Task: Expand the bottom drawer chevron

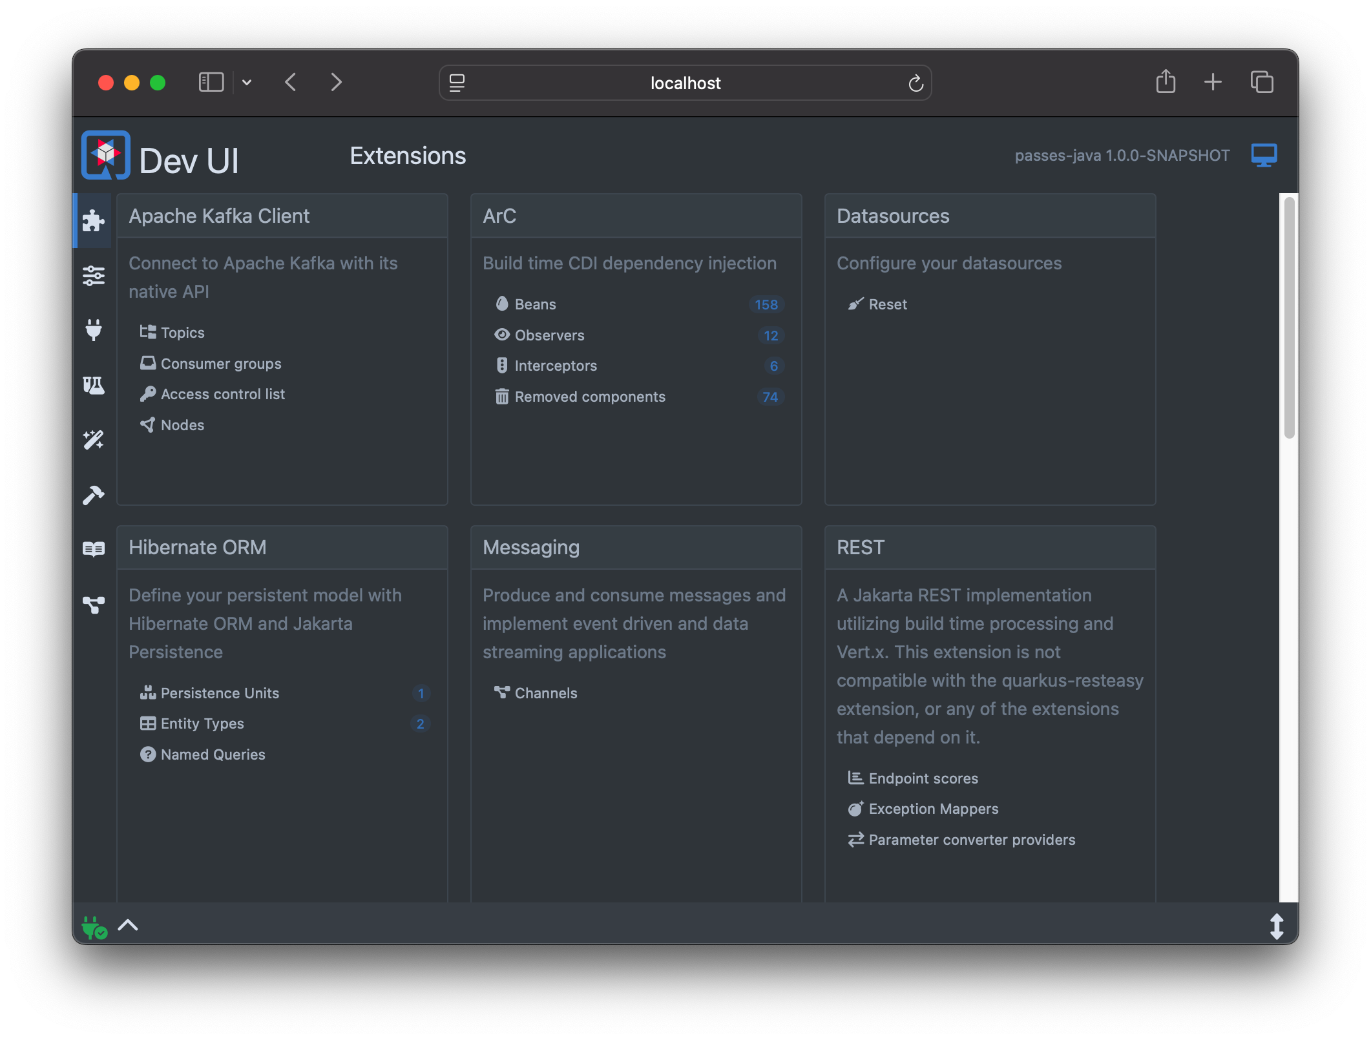Action: click(128, 925)
